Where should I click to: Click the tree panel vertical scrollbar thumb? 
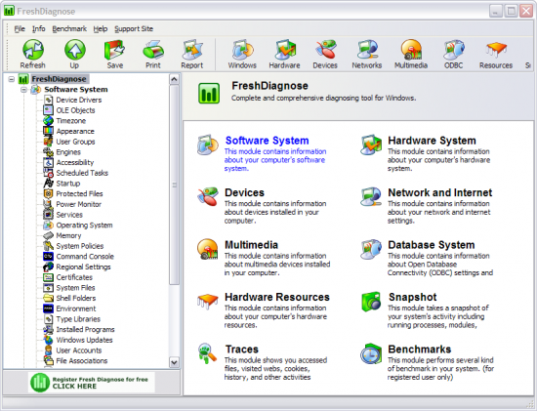(174, 185)
